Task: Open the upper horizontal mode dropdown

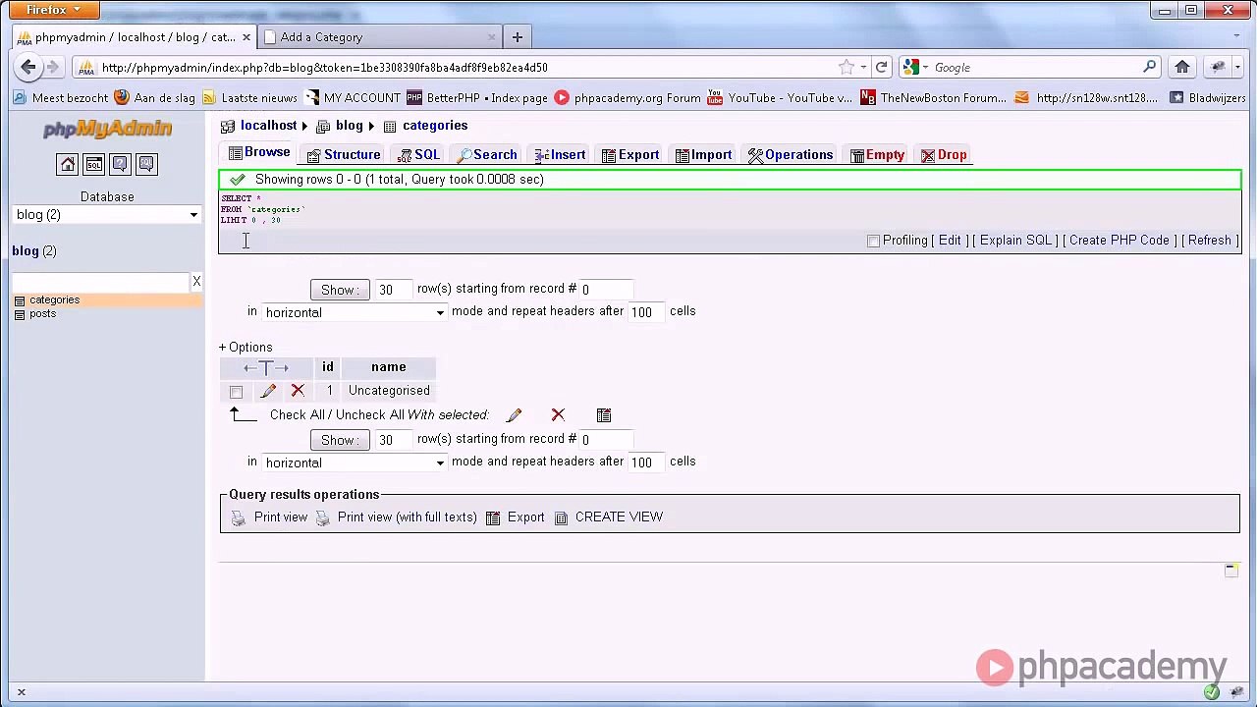Action: pyautogui.click(x=355, y=312)
